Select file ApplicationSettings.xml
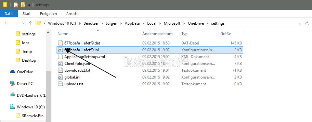 point(84,57)
